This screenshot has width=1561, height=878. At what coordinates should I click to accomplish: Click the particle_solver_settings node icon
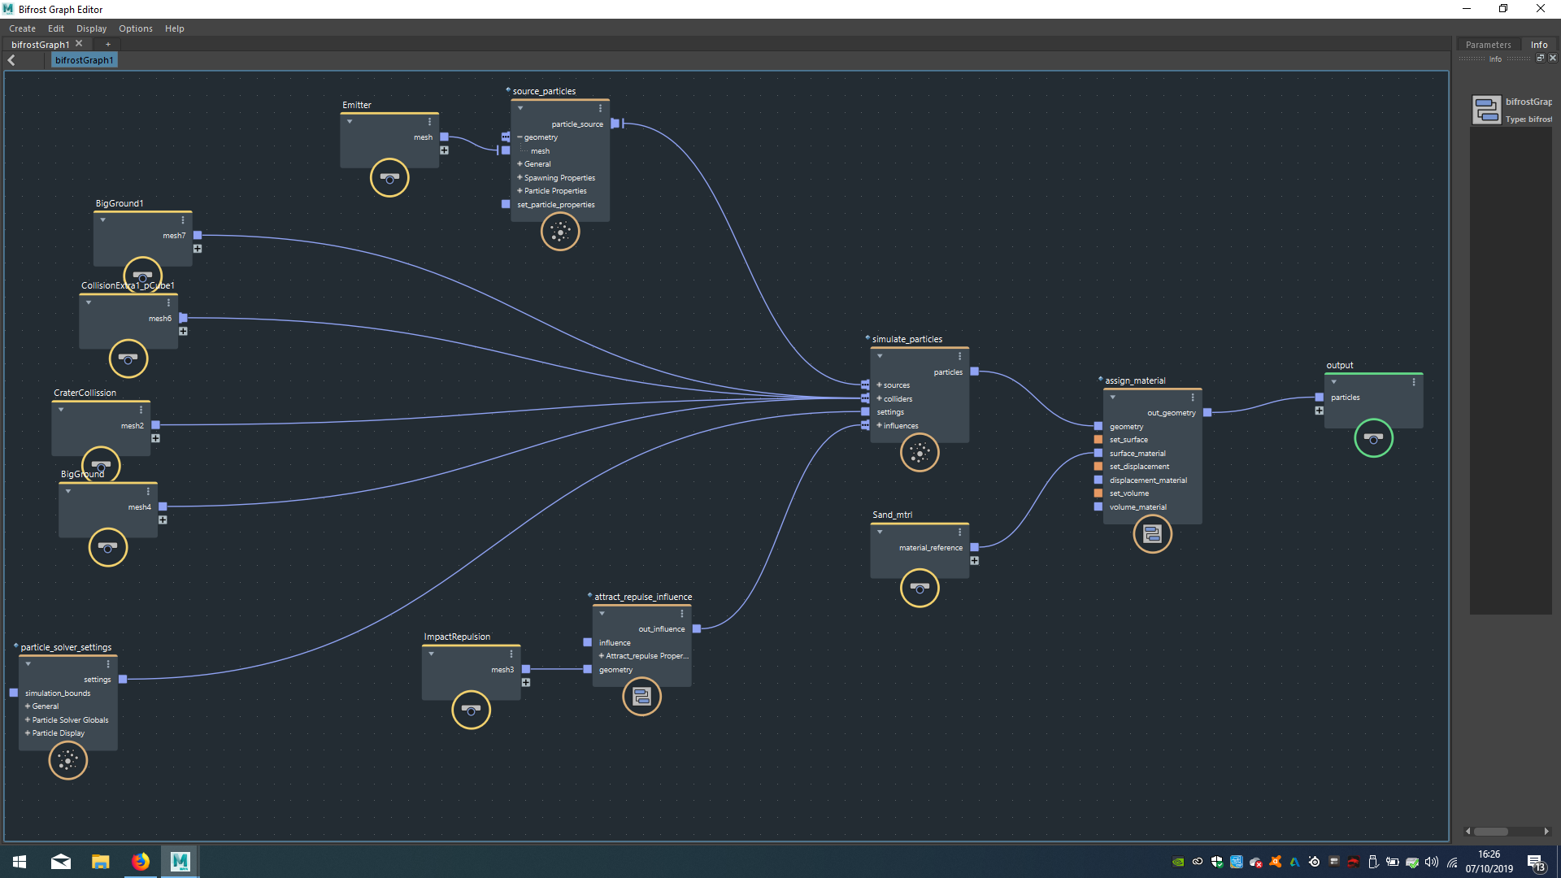point(67,761)
